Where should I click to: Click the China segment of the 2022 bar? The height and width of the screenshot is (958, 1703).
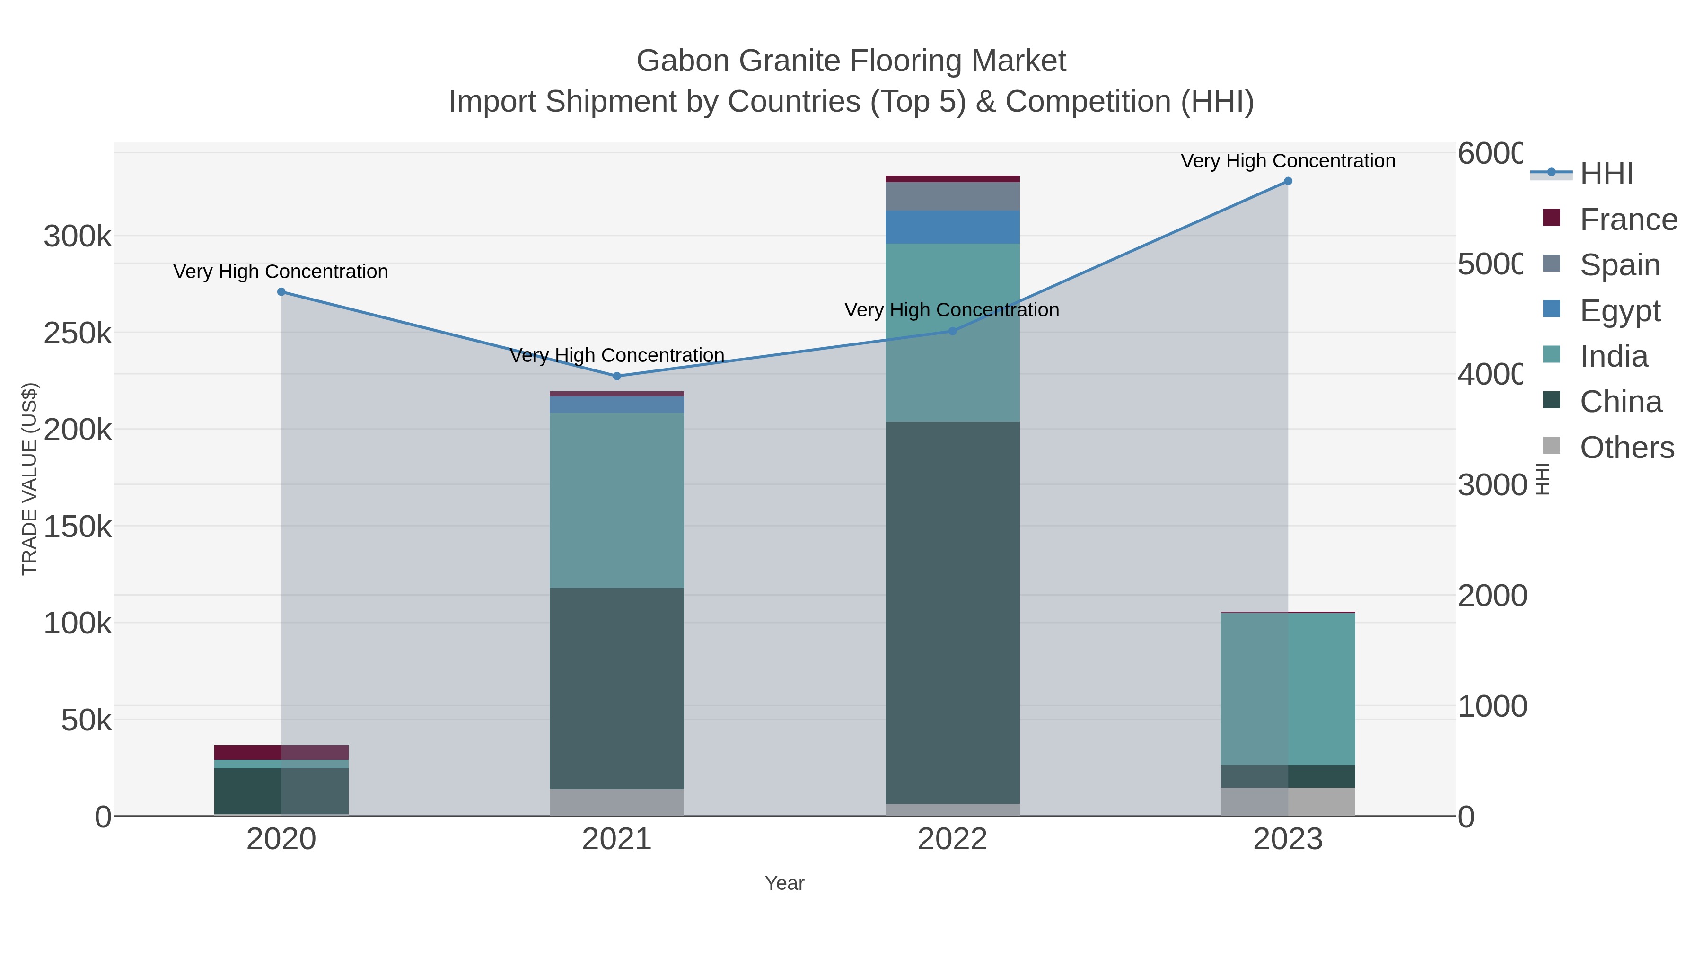[x=953, y=613]
